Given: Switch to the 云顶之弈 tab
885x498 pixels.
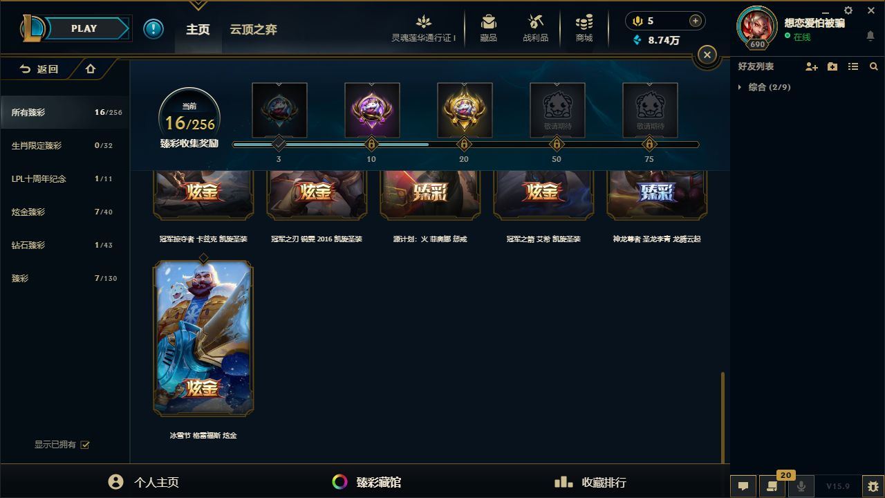Looking at the screenshot, I should tap(253, 29).
